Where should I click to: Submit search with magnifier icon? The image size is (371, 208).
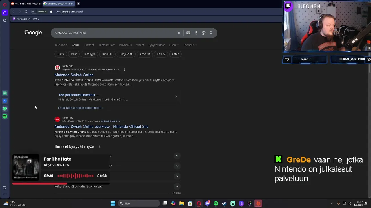211,33
